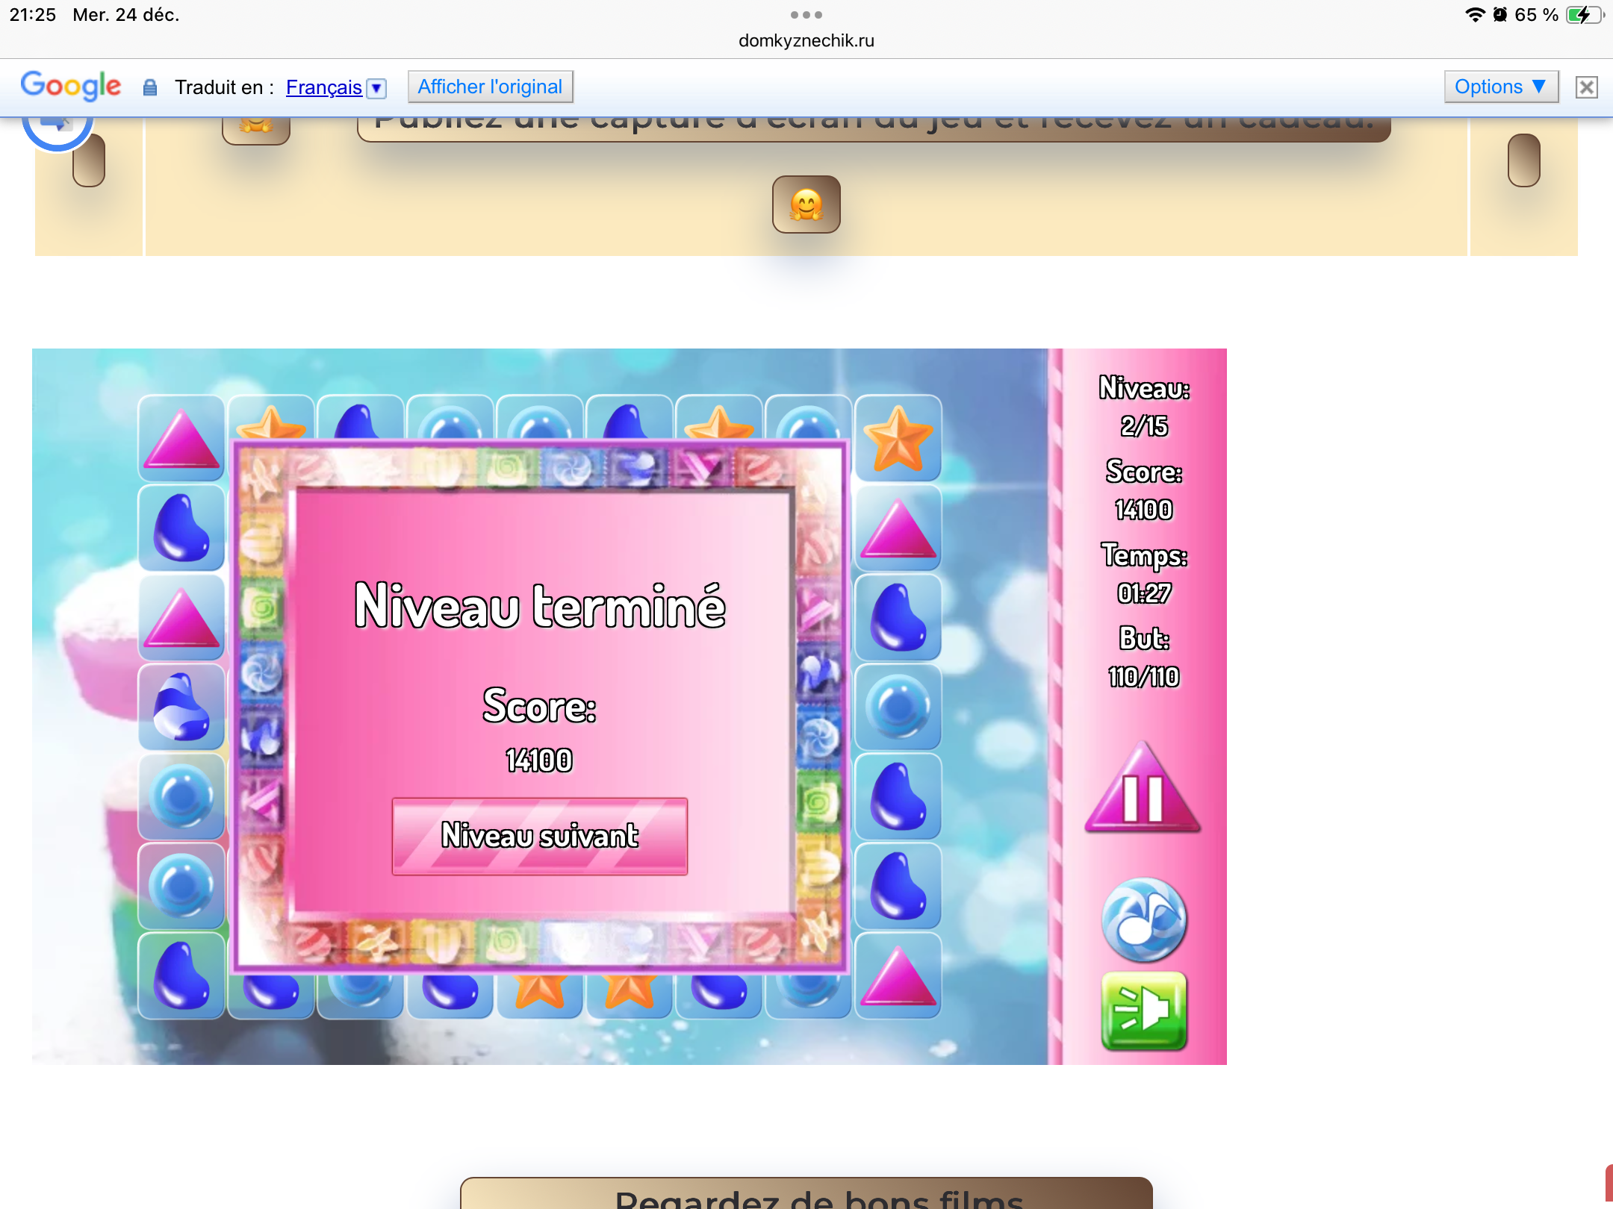Tap the hugging face emoji button

806,204
